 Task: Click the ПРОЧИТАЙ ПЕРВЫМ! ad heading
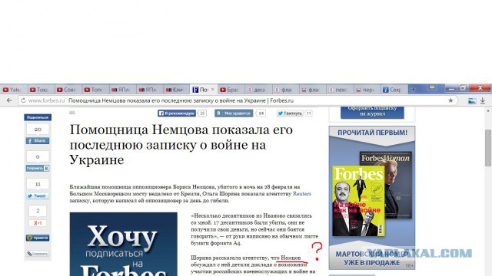click(372, 133)
